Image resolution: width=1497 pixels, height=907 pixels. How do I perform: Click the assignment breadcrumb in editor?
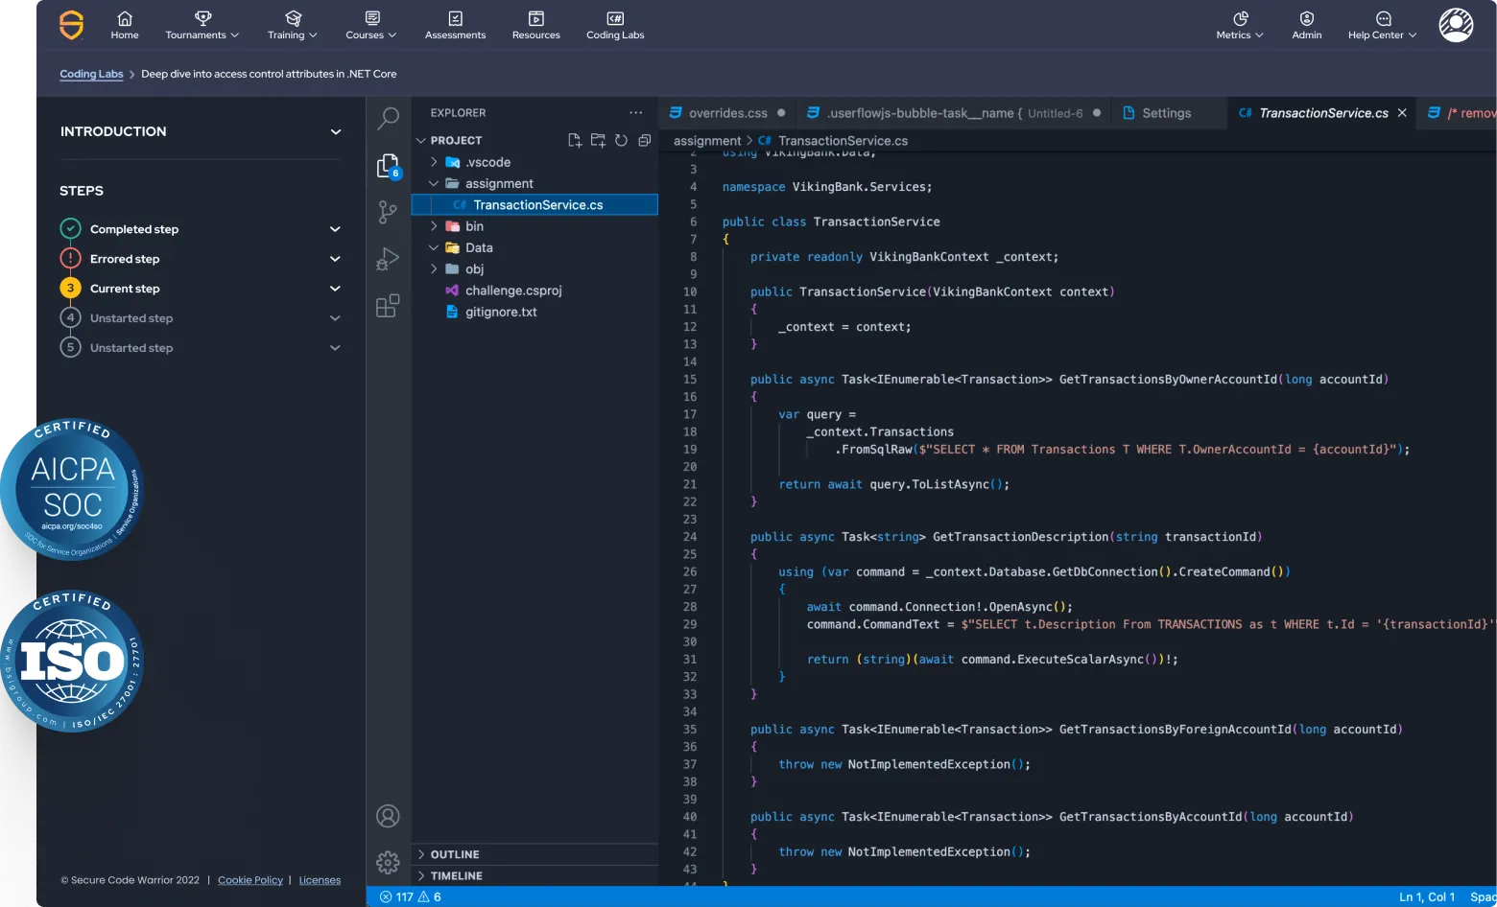(x=707, y=141)
